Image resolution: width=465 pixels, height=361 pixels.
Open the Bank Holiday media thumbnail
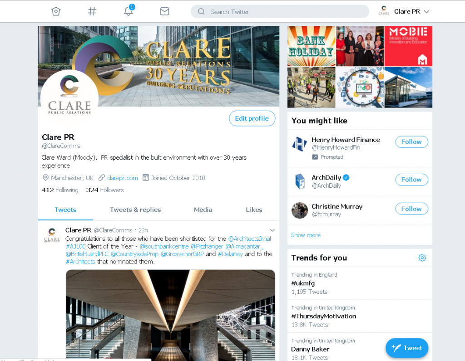tap(311, 46)
